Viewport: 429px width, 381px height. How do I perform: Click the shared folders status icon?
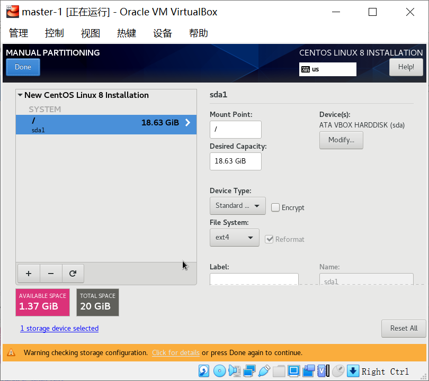279,371
